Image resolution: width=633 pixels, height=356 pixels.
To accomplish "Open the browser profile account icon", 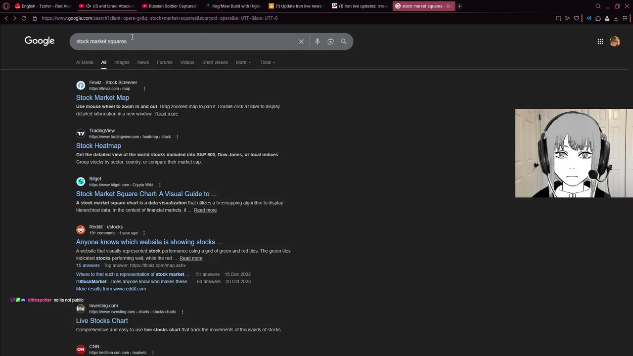I will pyautogui.click(x=607, y=18).
